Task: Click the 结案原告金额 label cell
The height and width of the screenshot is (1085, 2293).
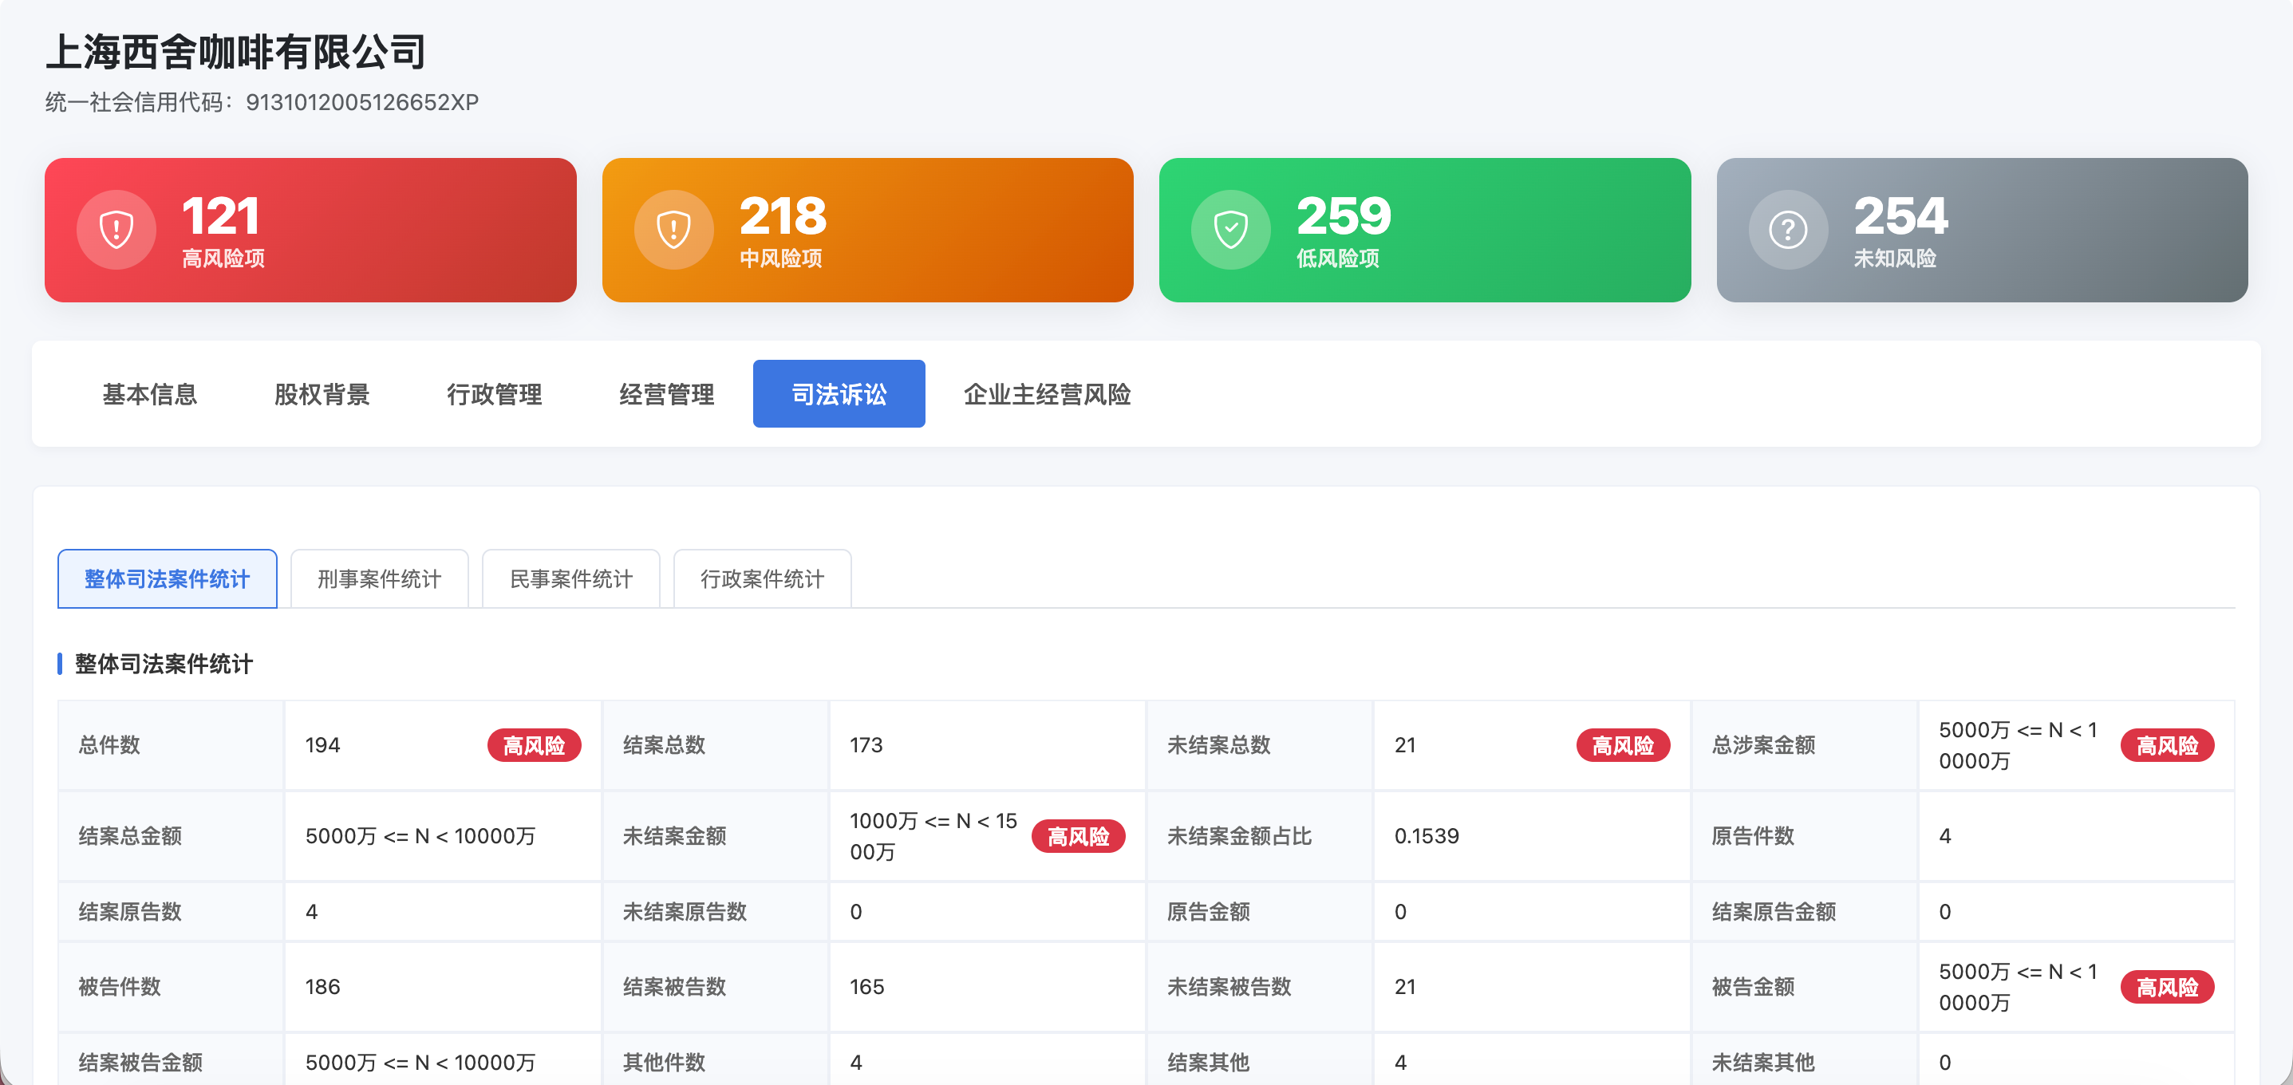Action: point(1804,911)
